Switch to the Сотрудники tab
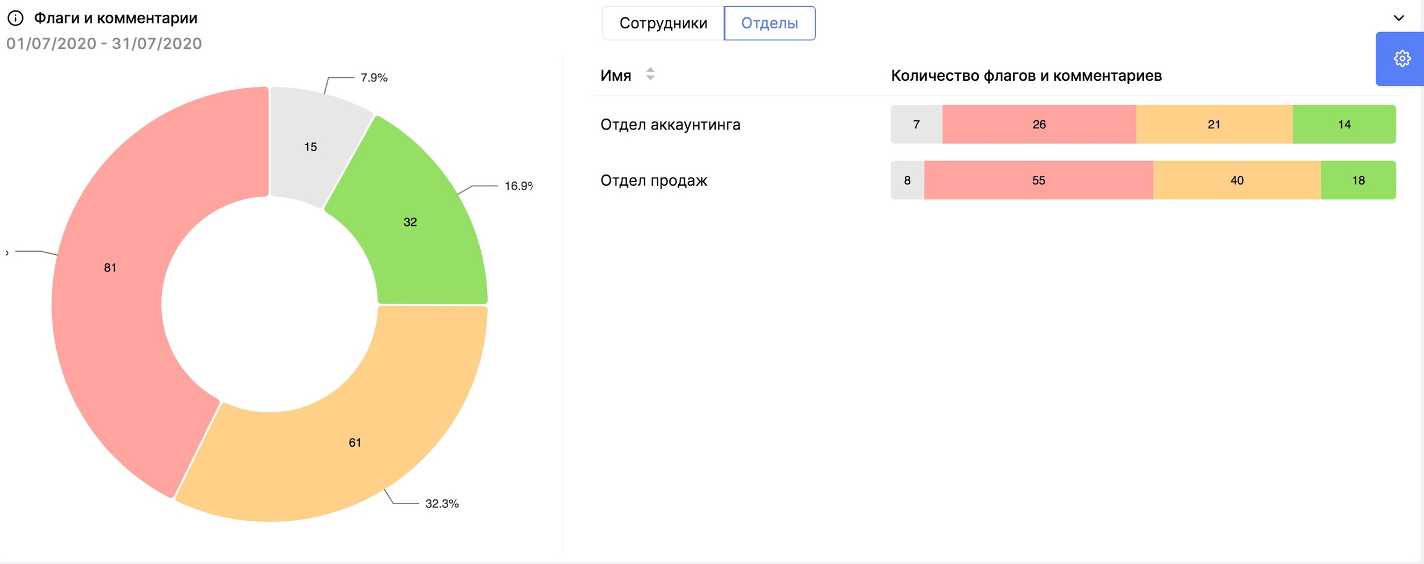 pyautogui.click(x=663, y=23)
